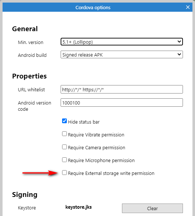Image resolution: width=195 pixels, height=216 pixels.
Task: Focus the URL whitelist text field
Action: [122, 89]
